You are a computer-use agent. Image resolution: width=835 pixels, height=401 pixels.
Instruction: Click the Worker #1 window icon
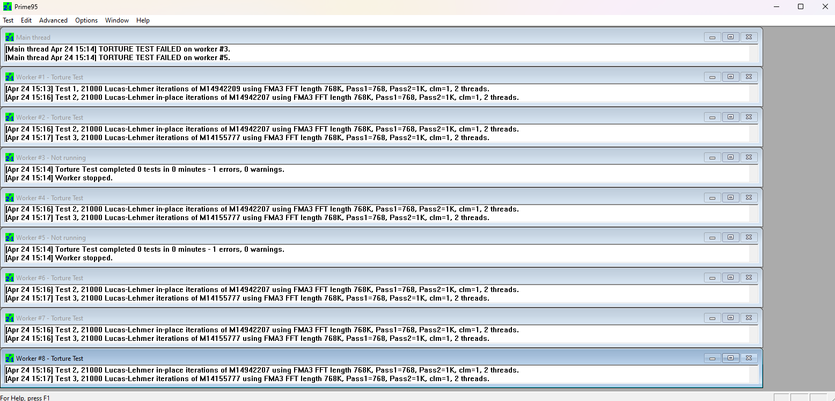pyautogui.click(x=10, y=77)
